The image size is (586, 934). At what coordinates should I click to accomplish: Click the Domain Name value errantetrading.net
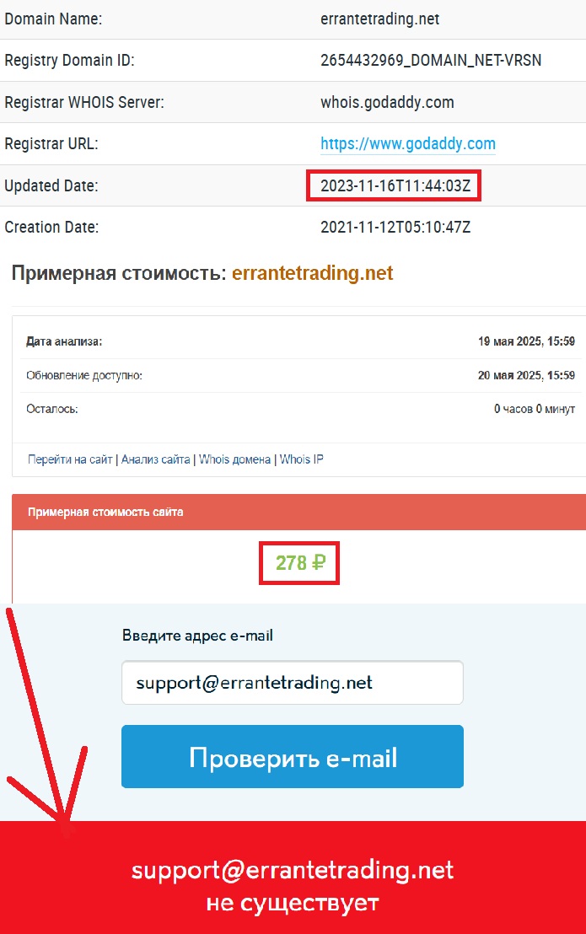pyautogui.click(x=380, y=19)
